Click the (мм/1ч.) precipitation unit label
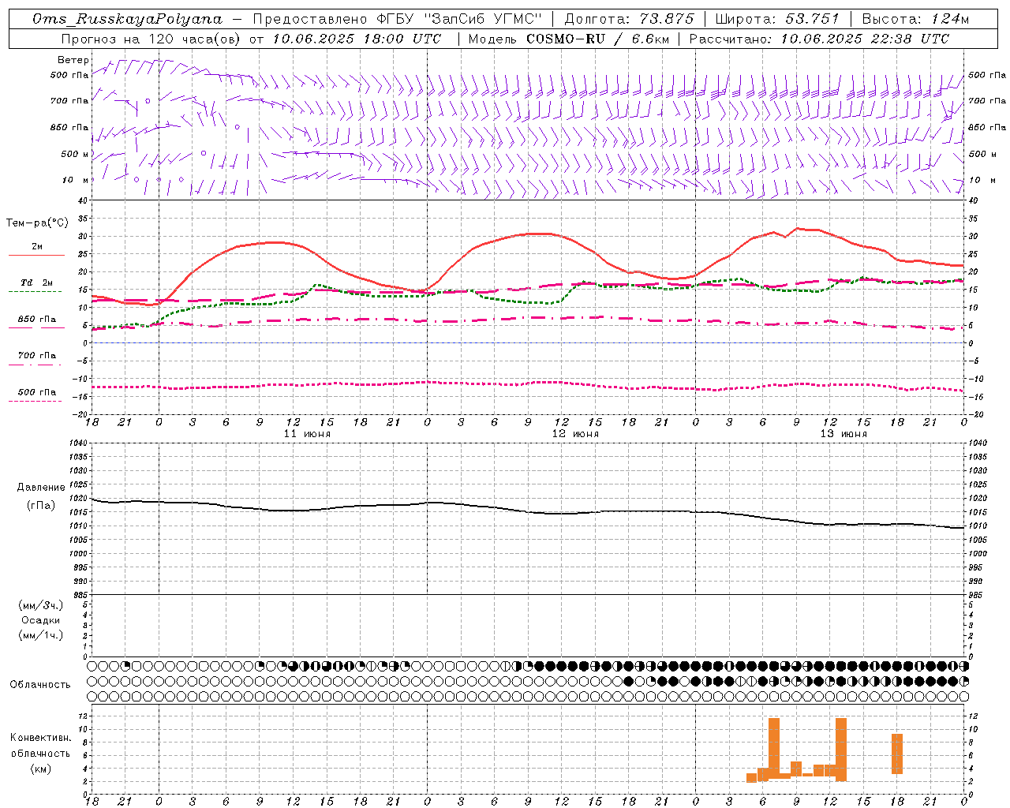 click(x=41, y=635)
